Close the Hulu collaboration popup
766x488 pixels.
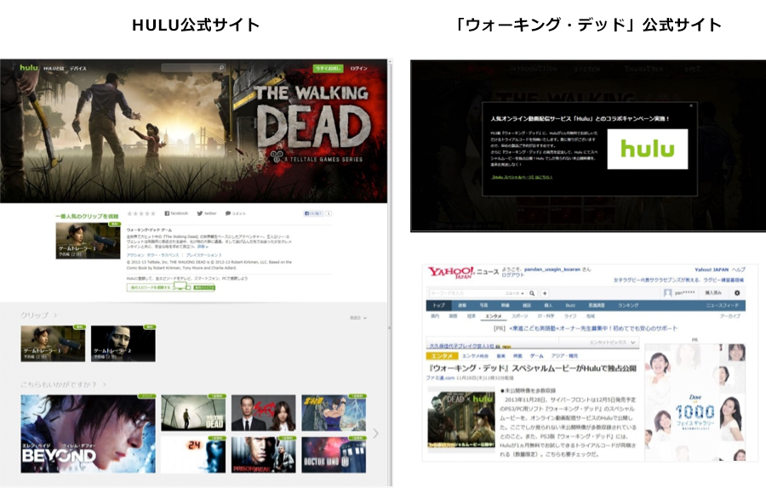coord(691,106)
